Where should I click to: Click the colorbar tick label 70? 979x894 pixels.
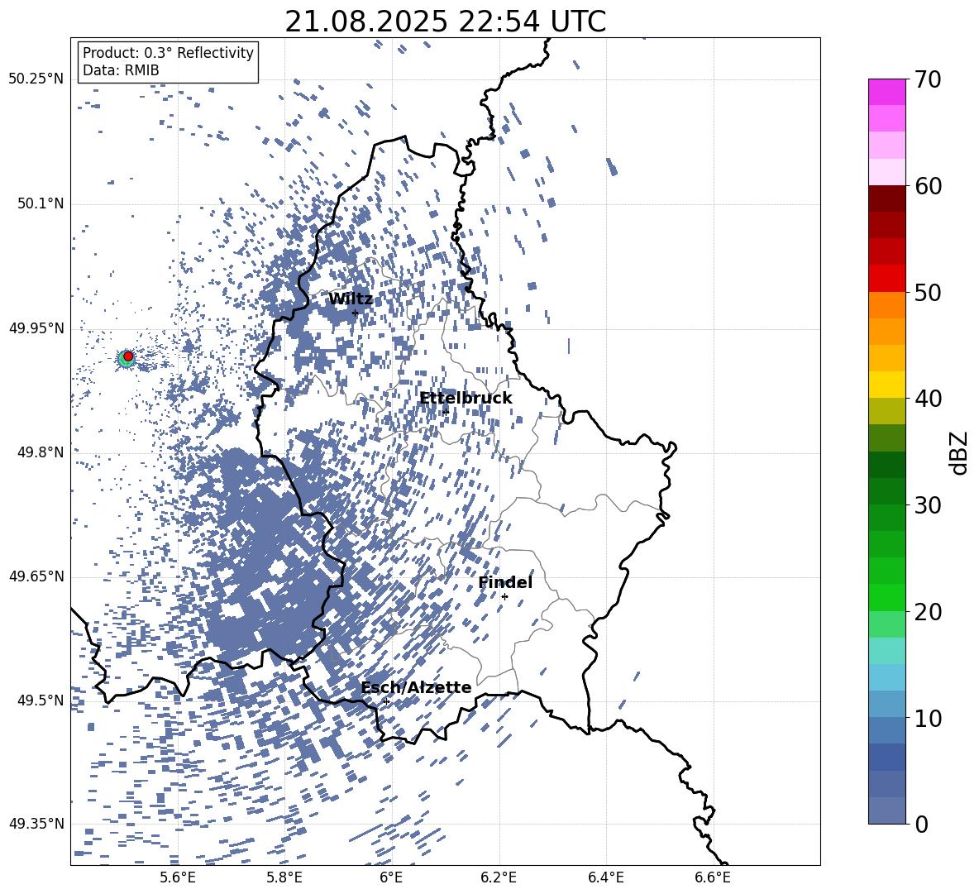pyautogui.click(x=928, y=79)
